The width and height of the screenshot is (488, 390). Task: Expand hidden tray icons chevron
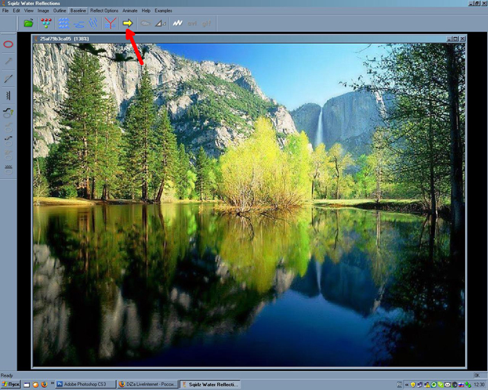pyautogui.click(x=406, y=384)
